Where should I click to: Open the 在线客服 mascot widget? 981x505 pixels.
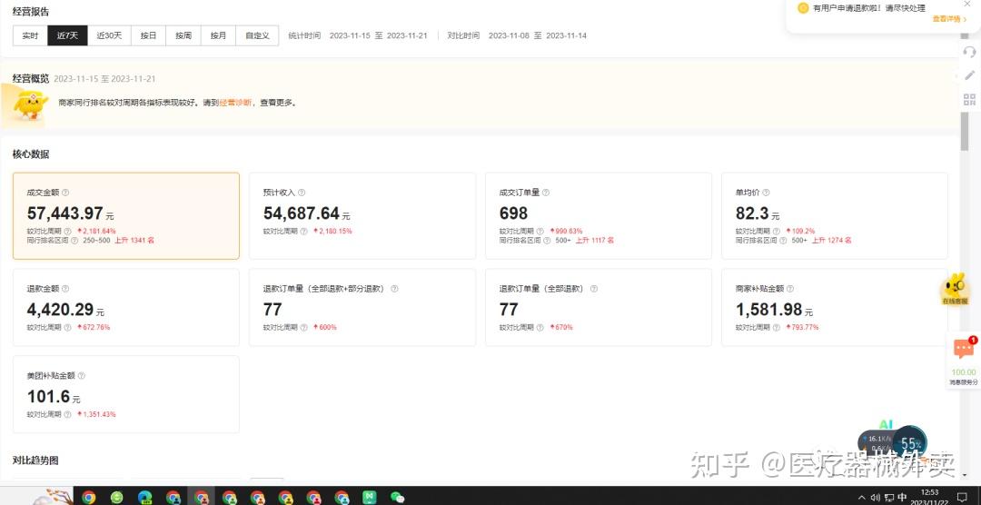955,289
